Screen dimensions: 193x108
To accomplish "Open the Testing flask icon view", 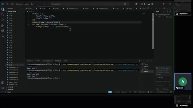I will [3, 36].
